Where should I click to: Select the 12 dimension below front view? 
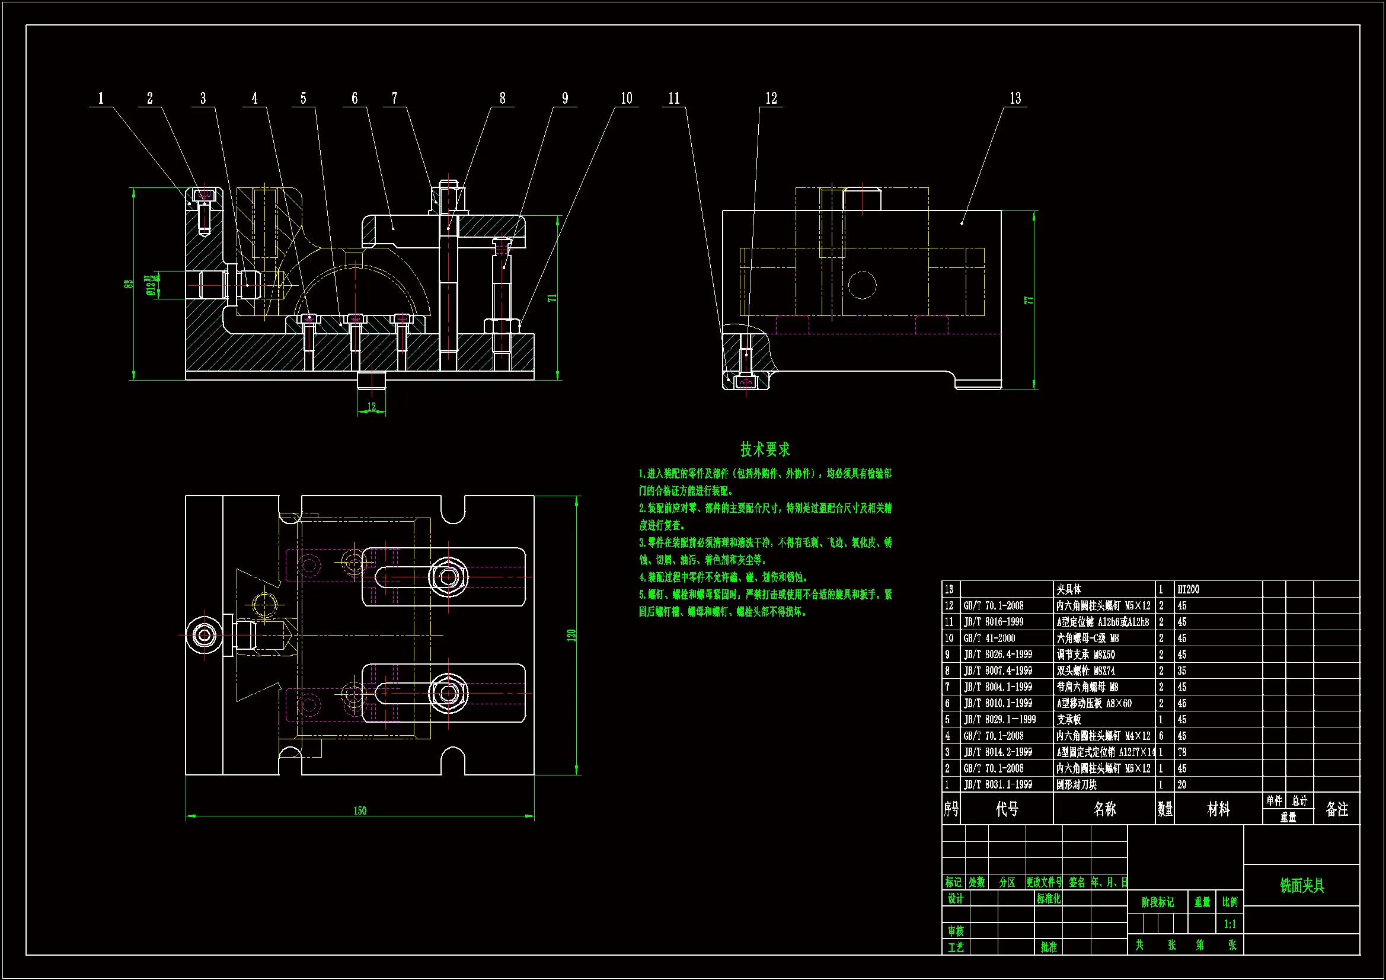pyautogui.click(x=372, y=407)
